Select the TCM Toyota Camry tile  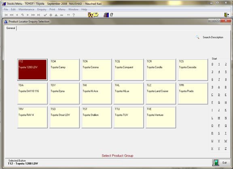pyautogui.click(x=64, y=70)
